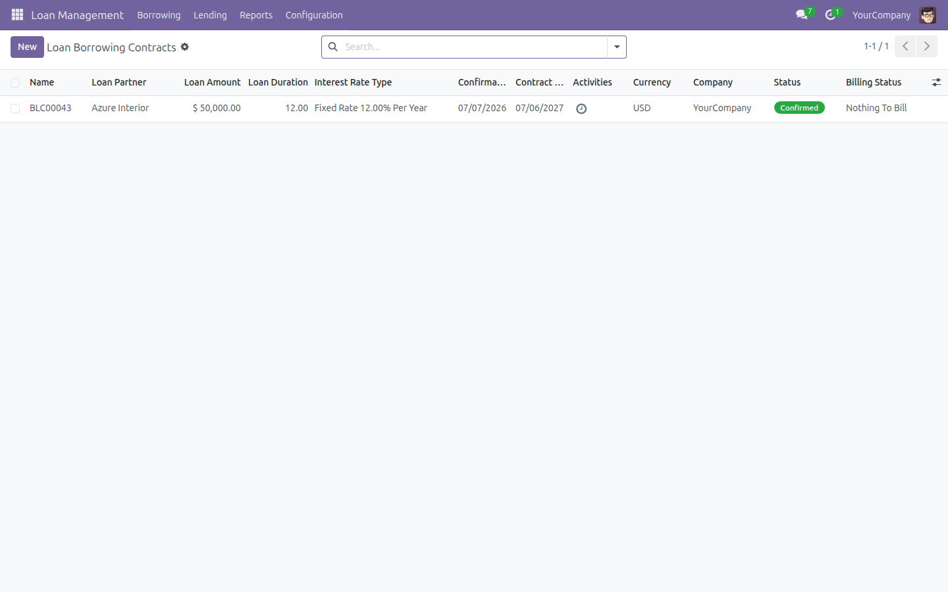Sort by Contract end column header
This screenshot has height=592, width=948.
click(x=539, y=82)
